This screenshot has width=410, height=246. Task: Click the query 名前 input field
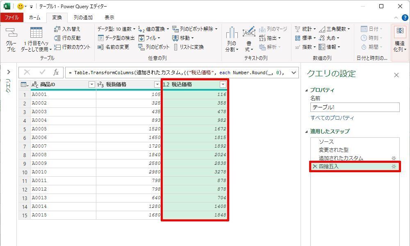(355, 107)
